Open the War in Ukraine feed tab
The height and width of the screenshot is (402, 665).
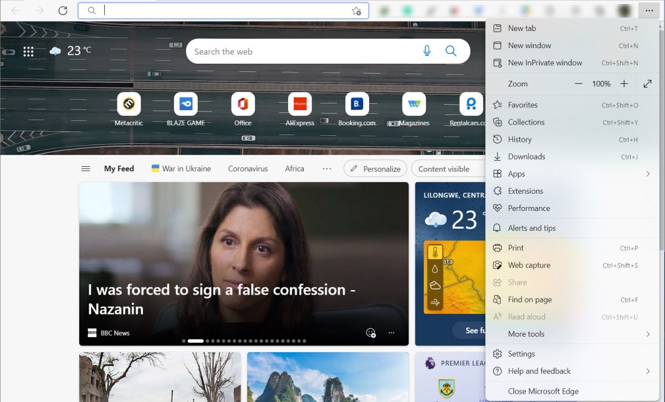coord(181,169)
